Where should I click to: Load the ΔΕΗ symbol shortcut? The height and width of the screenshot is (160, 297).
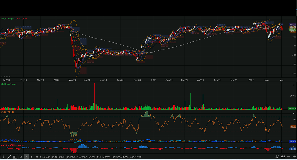(x=48, y=157)
